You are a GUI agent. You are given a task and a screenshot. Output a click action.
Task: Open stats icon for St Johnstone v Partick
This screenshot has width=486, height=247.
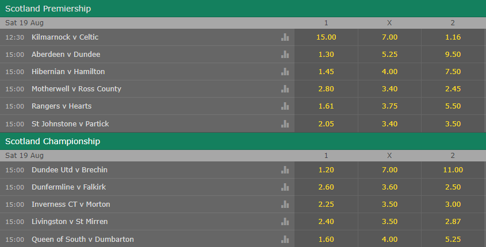pos(285,124)
